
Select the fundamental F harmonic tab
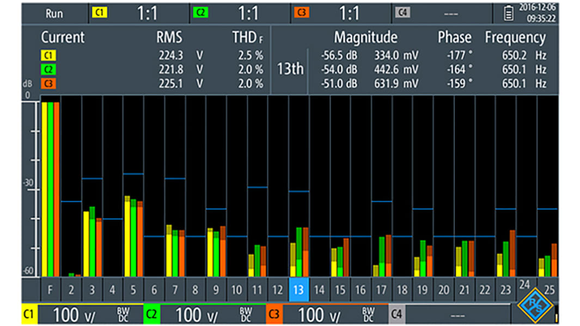[x=50, y=290]
